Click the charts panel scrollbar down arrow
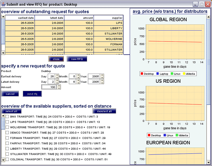Image resolution: width=212 pixels, height=166 pixels. [x=208, y=162]
